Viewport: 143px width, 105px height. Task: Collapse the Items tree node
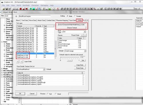(2, 42)
